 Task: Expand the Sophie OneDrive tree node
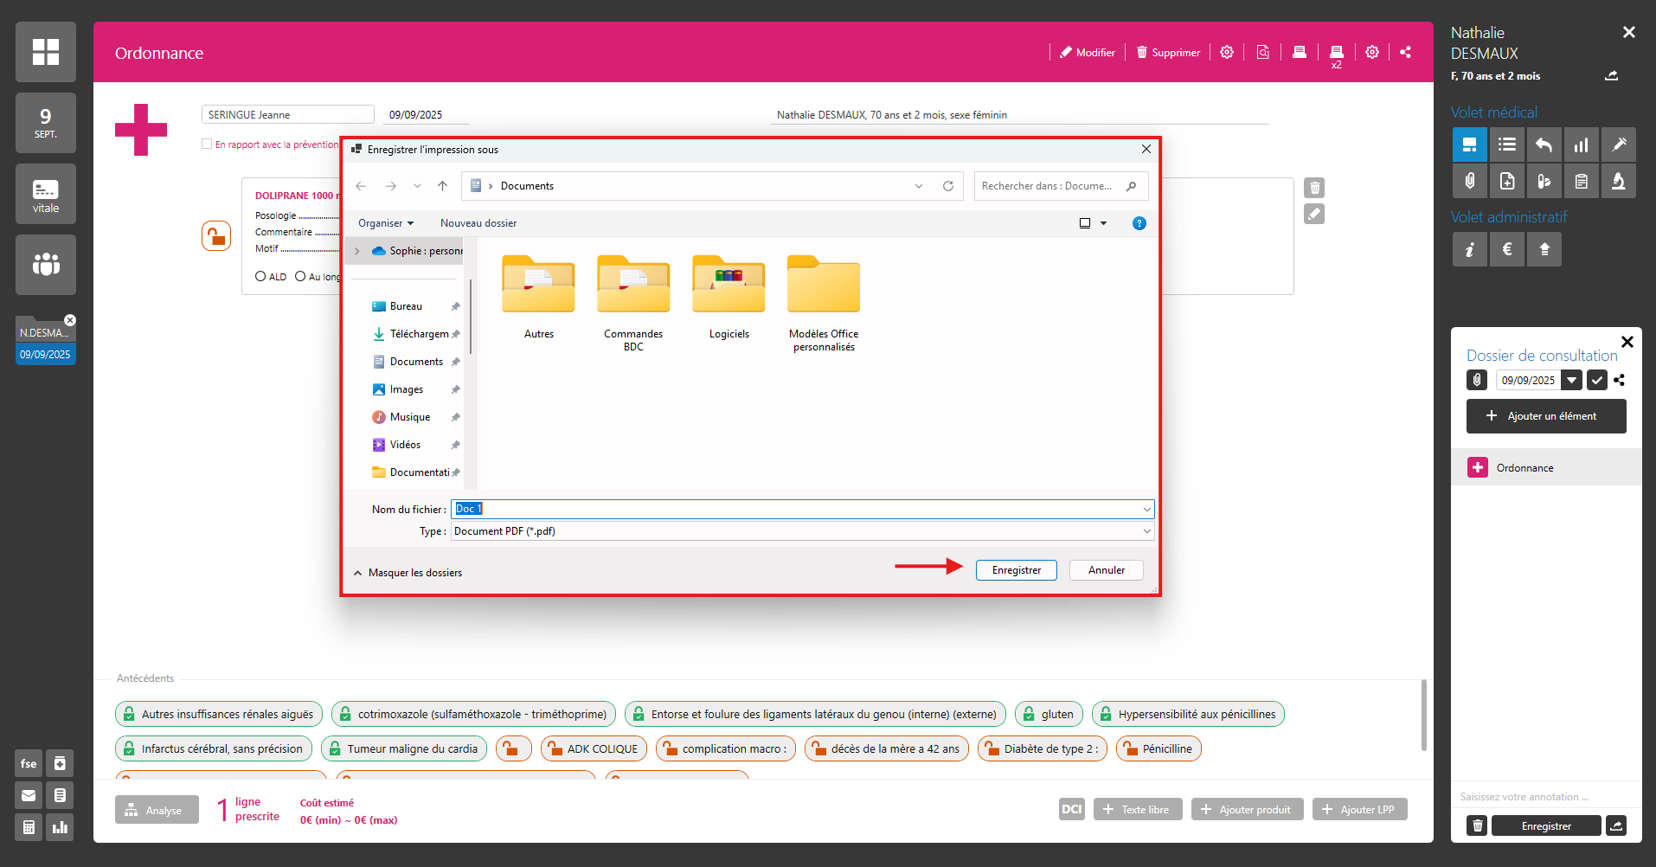click(356, 251)
